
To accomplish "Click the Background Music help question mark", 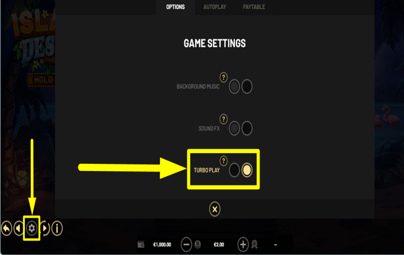I will coord(224,77).
